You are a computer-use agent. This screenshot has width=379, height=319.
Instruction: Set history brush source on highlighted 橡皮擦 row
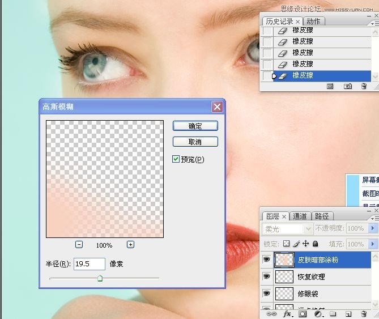tap(267, 76)
